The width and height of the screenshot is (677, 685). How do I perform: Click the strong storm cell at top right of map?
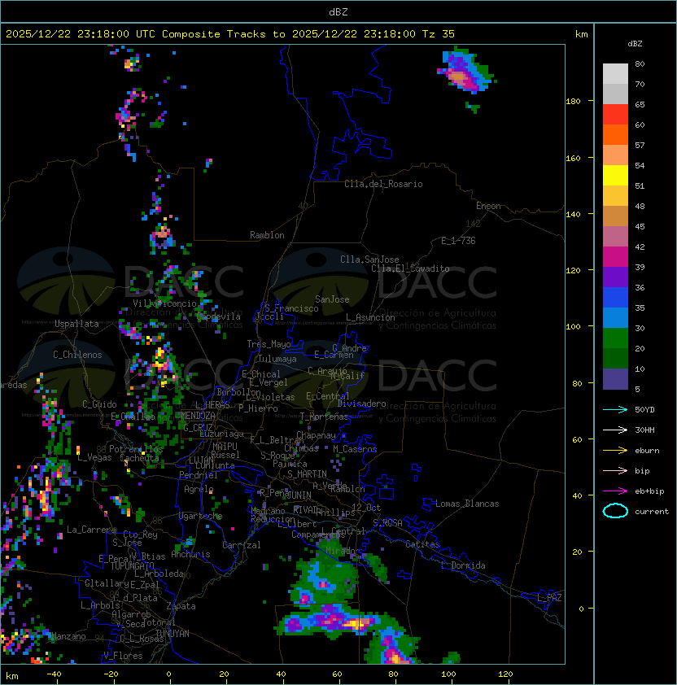465,72
